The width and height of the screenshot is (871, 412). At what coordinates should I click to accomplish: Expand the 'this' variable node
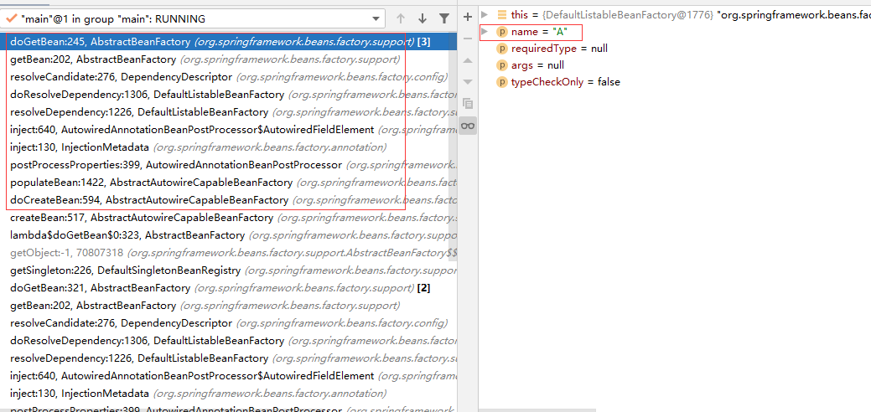[485, 14]
